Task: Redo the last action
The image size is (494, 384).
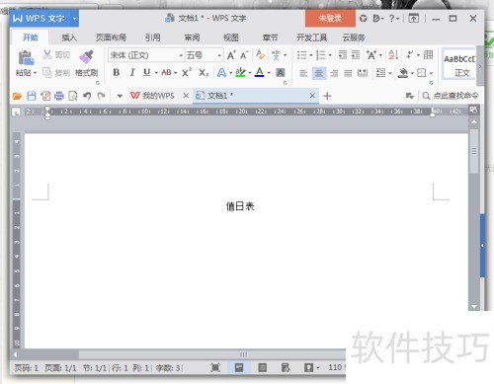Action: pyautogui.click(x=101, y=96)
